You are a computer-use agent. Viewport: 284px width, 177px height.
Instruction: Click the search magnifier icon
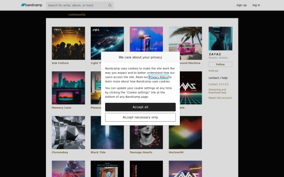(110, 5)
